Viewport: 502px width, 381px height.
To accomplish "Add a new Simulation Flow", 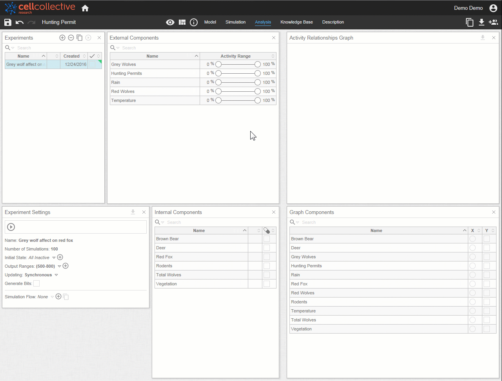I will pyautogui.click(x=58, y=296).
